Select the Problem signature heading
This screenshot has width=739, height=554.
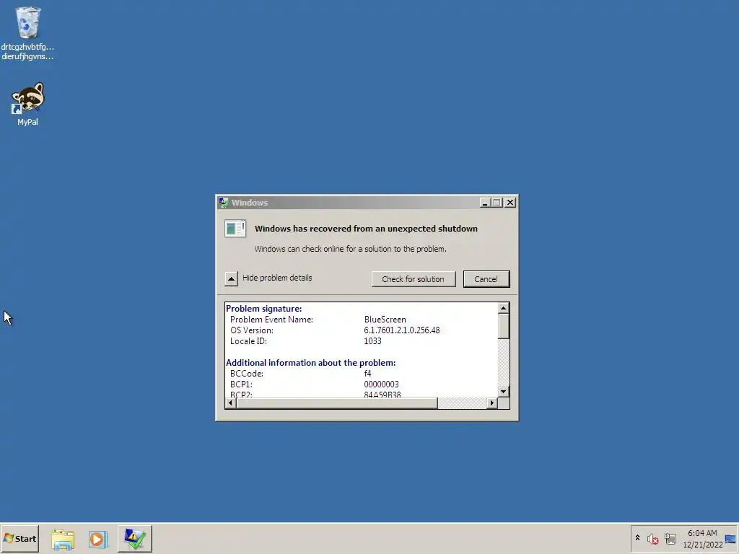[264, 309]
